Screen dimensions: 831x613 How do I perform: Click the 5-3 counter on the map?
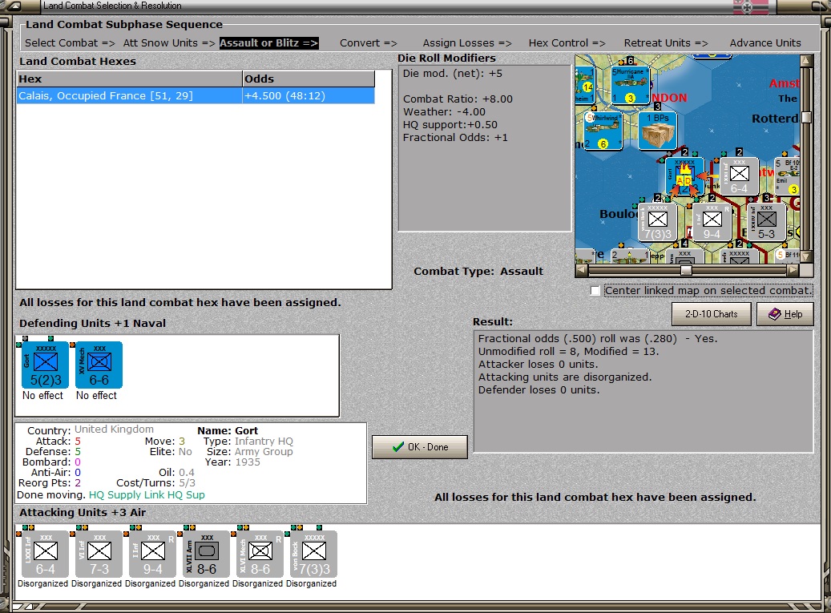[x=766, y=223]
